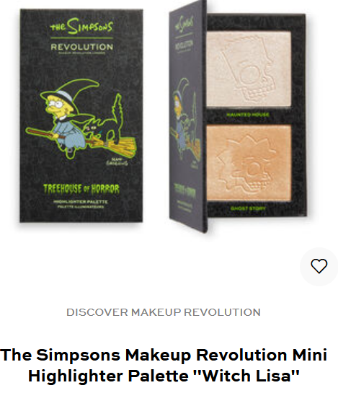Click the Ghost Story shade label
Viewport: 338px width, 393px height.
click(x=248, y=208)
